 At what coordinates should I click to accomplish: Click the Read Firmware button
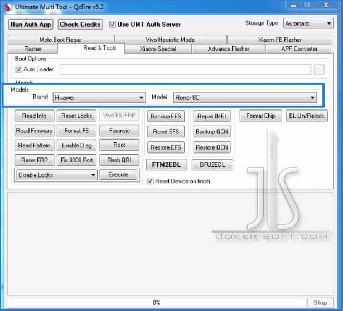tap(35, 131)
